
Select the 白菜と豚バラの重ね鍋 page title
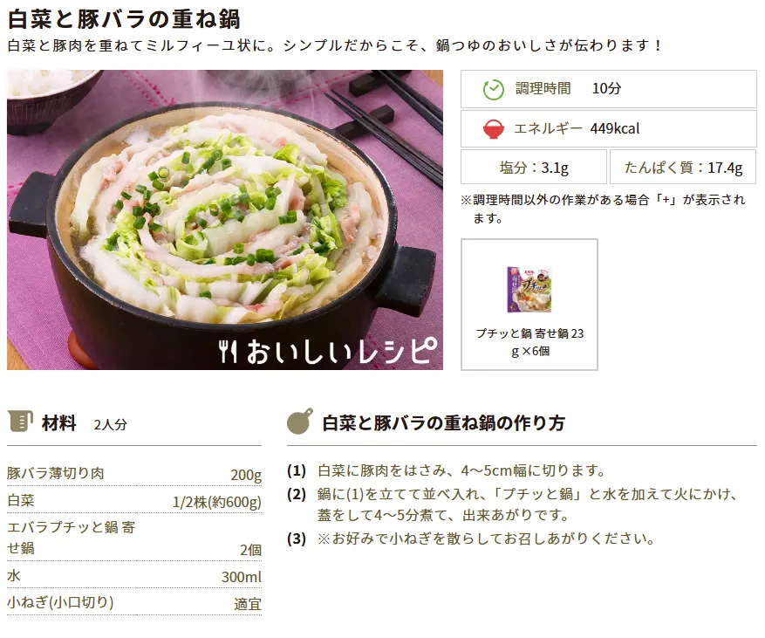coord(124,19)
